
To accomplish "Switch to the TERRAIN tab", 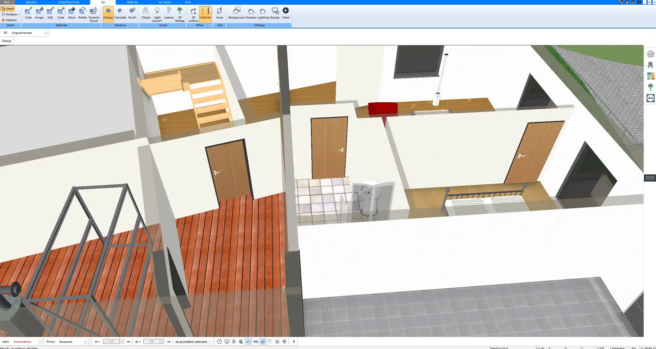I will coord(132,2).
